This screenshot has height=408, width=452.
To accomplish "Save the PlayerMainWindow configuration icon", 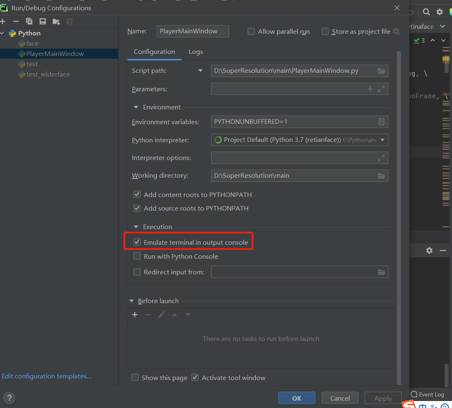I will [x=42, y=21].
